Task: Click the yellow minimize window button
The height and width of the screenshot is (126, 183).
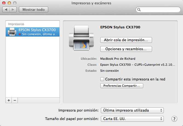Action: point(9,3)
